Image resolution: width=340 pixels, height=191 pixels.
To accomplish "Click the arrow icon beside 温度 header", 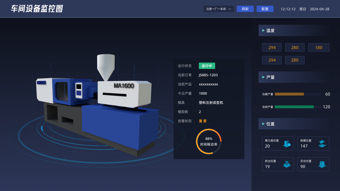I will click(x=263, y=30).
